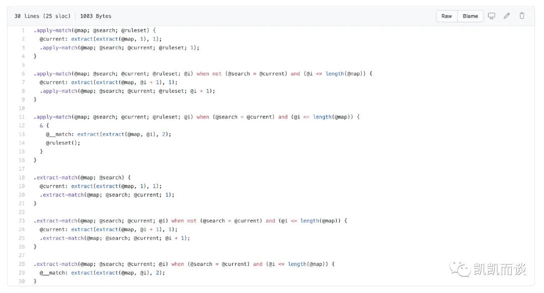Click '.apply-match' call on line 3
The image size is (544, 293).
click(58, 48)
